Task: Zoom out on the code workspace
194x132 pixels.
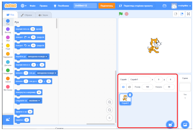Action: click(x=110, y=110)
